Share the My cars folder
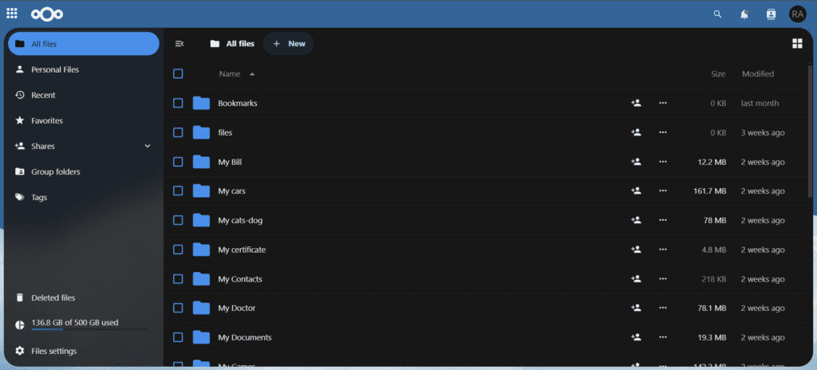The image size is (817, 370). click(636, 191)
